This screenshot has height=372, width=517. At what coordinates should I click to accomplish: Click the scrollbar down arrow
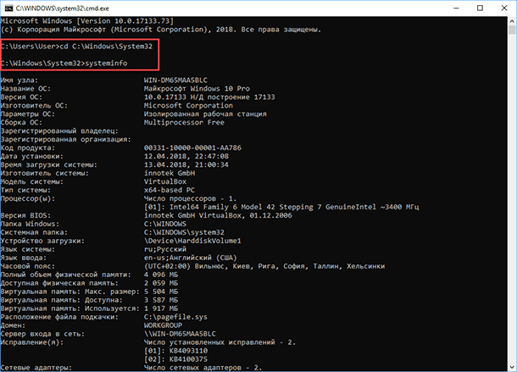click(x=512, y=367)
